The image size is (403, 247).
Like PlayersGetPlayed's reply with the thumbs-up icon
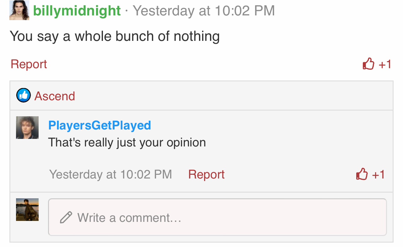pyautogui.click(x=362, y=174)
